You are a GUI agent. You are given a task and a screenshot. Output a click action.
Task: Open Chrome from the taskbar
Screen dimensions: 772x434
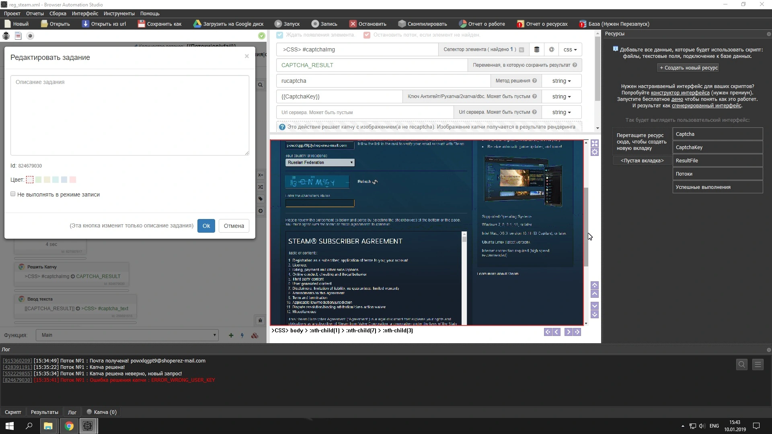click(69, 426)
